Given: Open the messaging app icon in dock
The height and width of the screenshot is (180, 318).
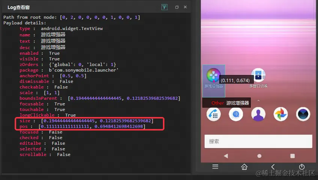Looking at the screenshot, I should point(236,114).
